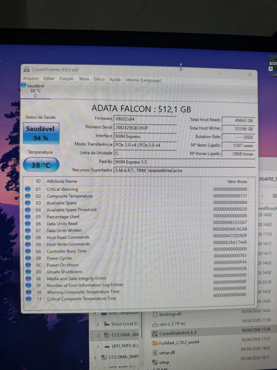Select the Available Spare Threshold attribute name

[72, 210]
